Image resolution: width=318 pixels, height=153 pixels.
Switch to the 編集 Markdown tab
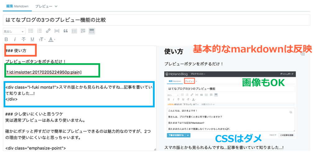[x=17, y=6]
